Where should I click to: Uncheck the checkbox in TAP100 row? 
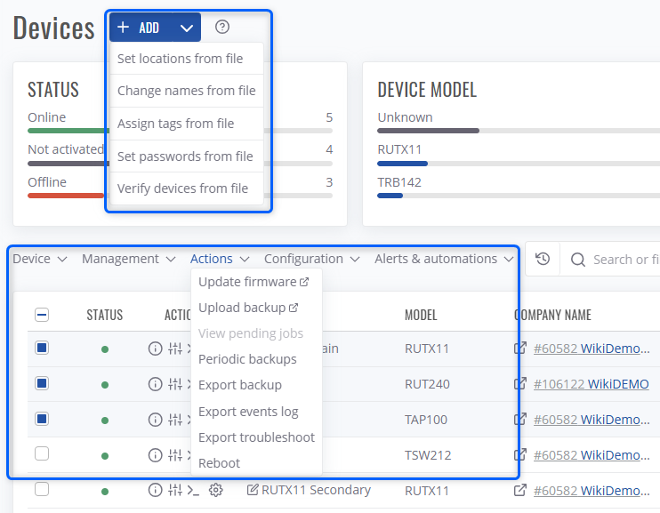[42, 419]
